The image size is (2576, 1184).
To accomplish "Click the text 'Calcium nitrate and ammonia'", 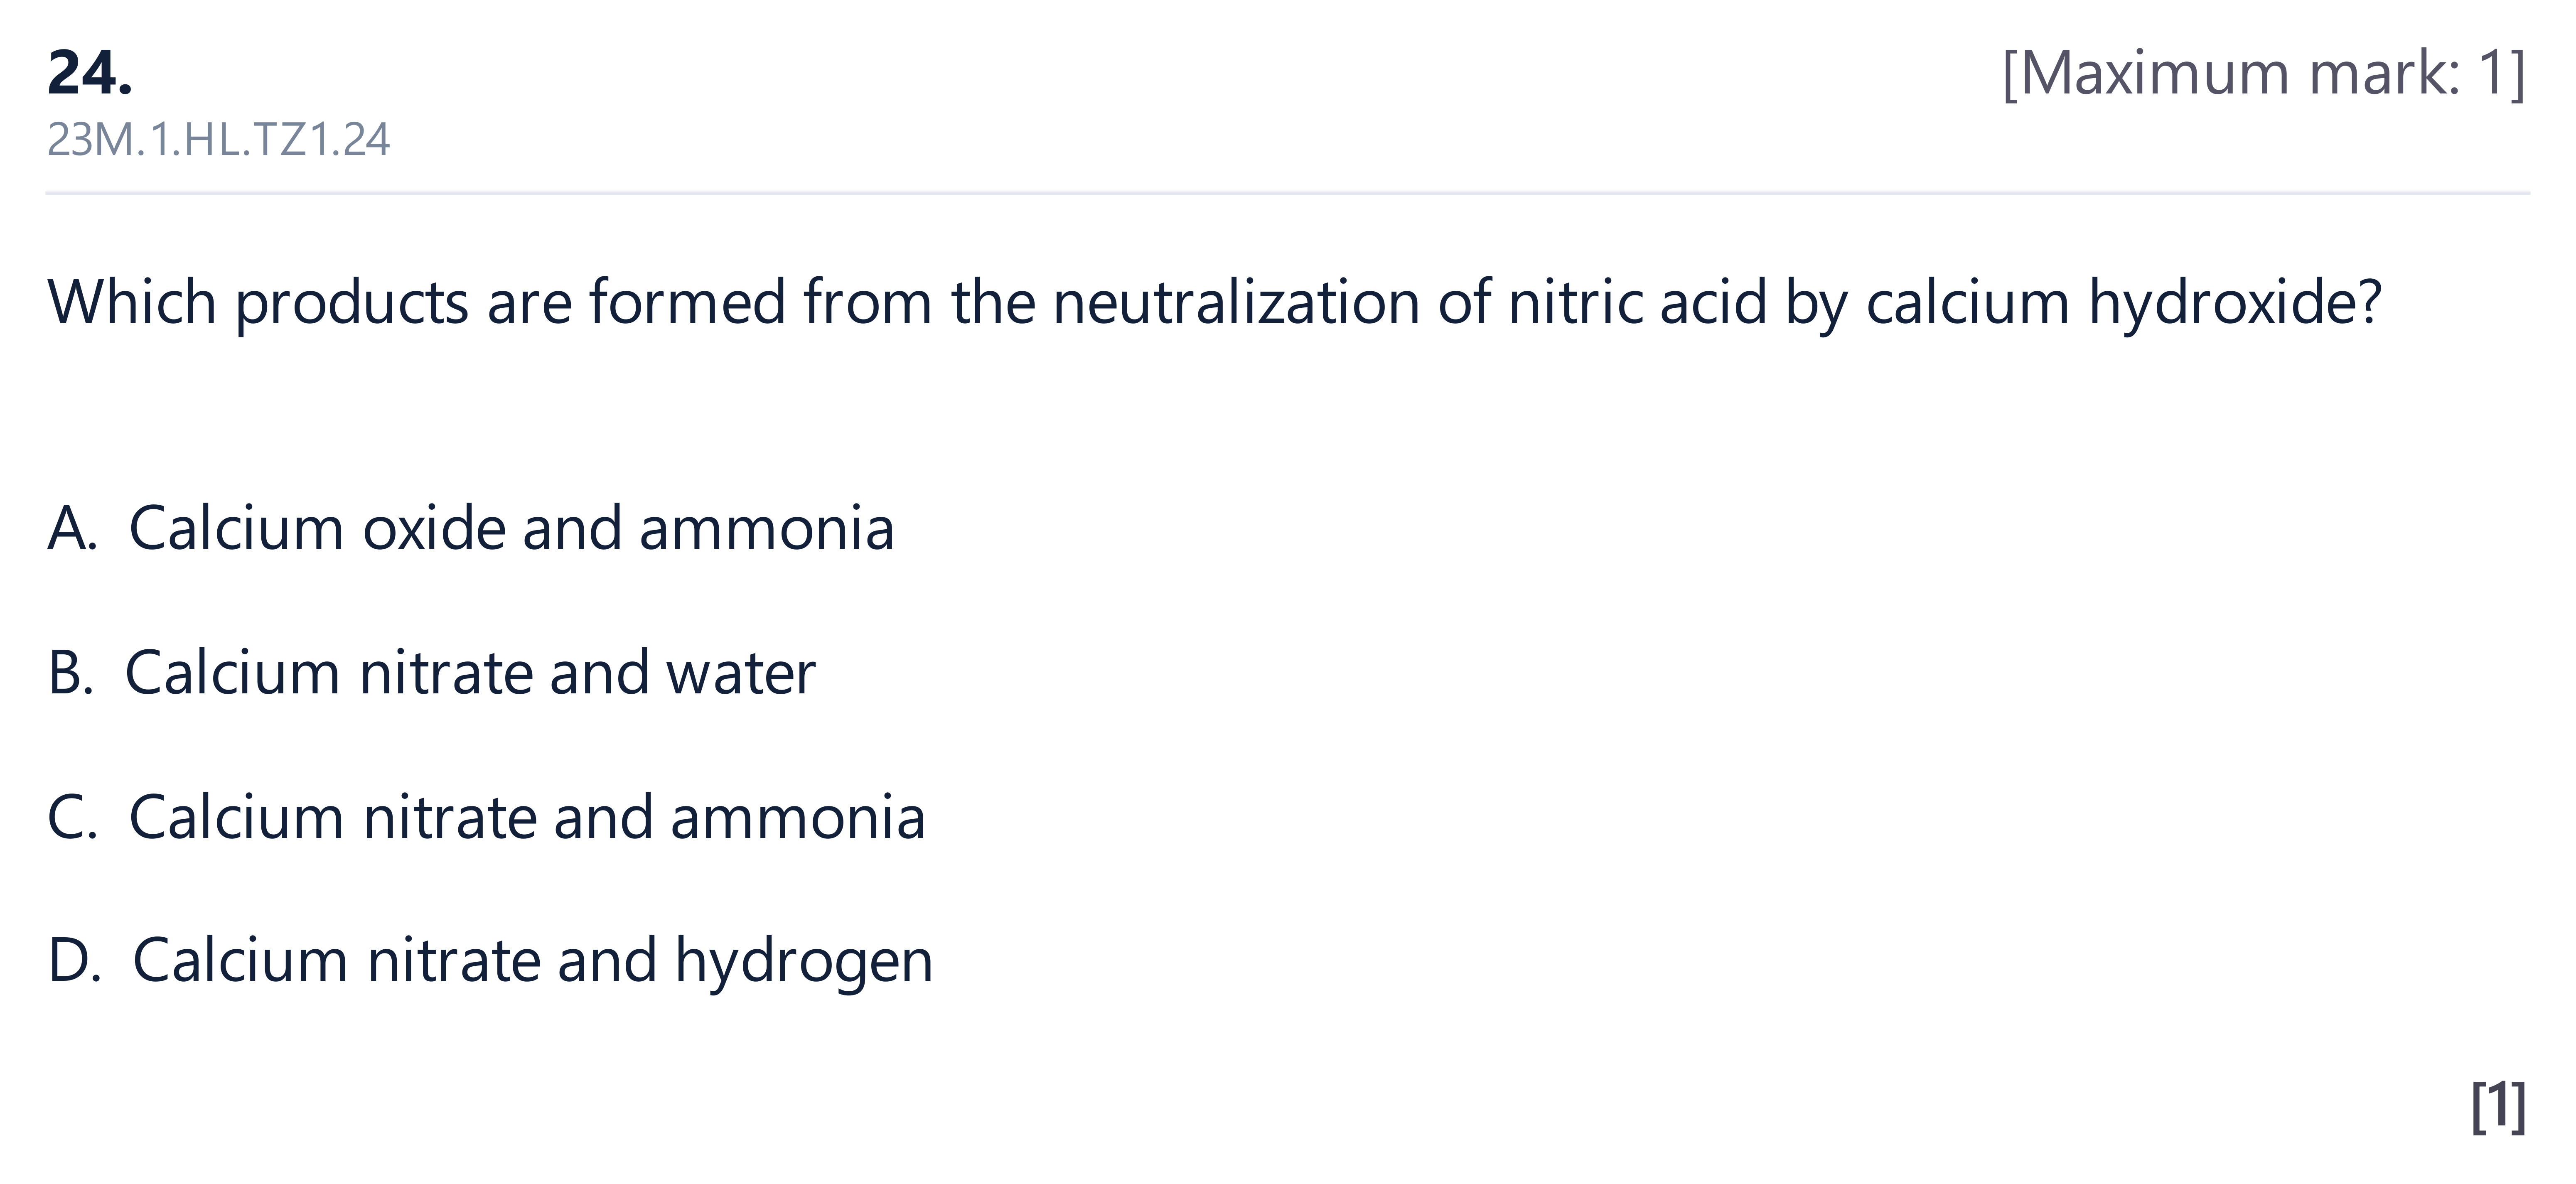I will (x=527, y=817).
